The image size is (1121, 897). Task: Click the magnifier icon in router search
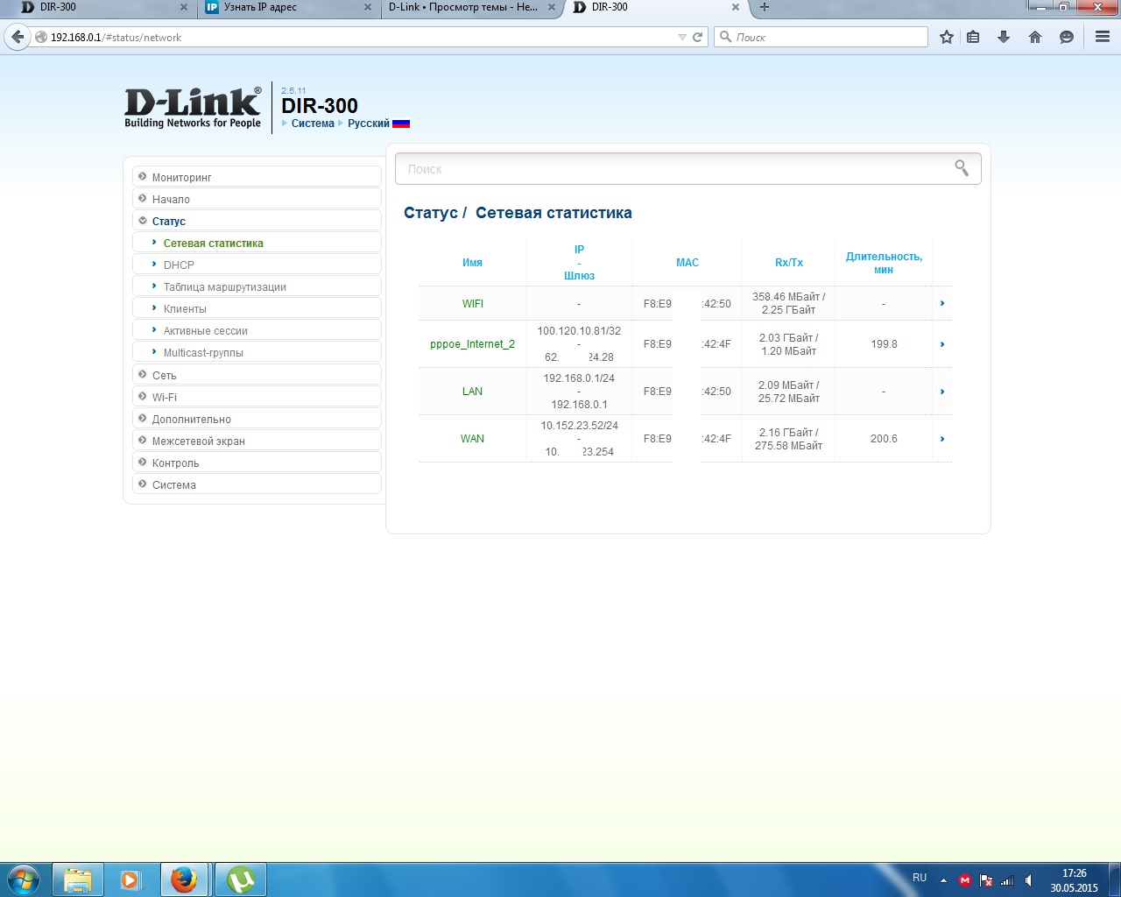pos(962,167)
